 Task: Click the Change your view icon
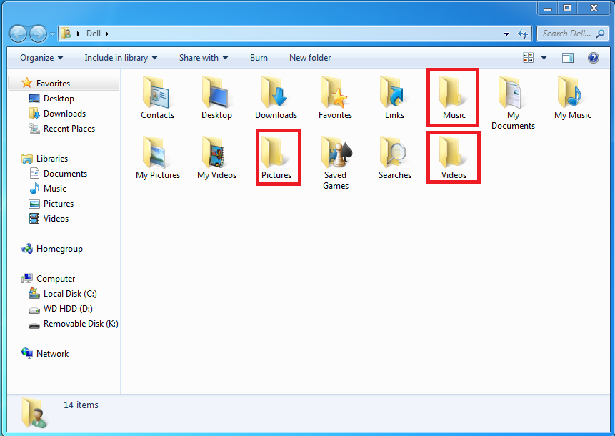(x=528, y=57)
